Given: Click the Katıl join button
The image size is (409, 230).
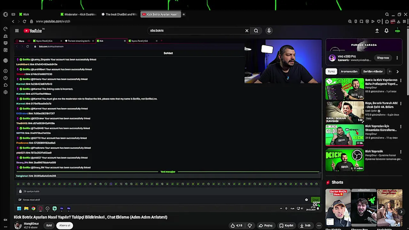Looking at the screenshot, I should tap(49, 226).
